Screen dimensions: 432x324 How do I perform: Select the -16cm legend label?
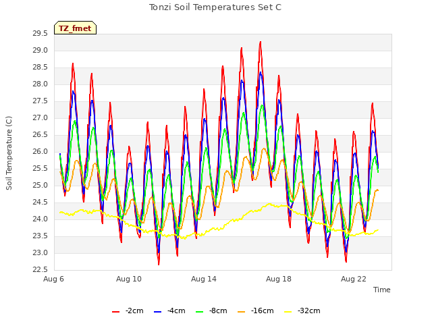pyautogui.click(x=263, y=310)
